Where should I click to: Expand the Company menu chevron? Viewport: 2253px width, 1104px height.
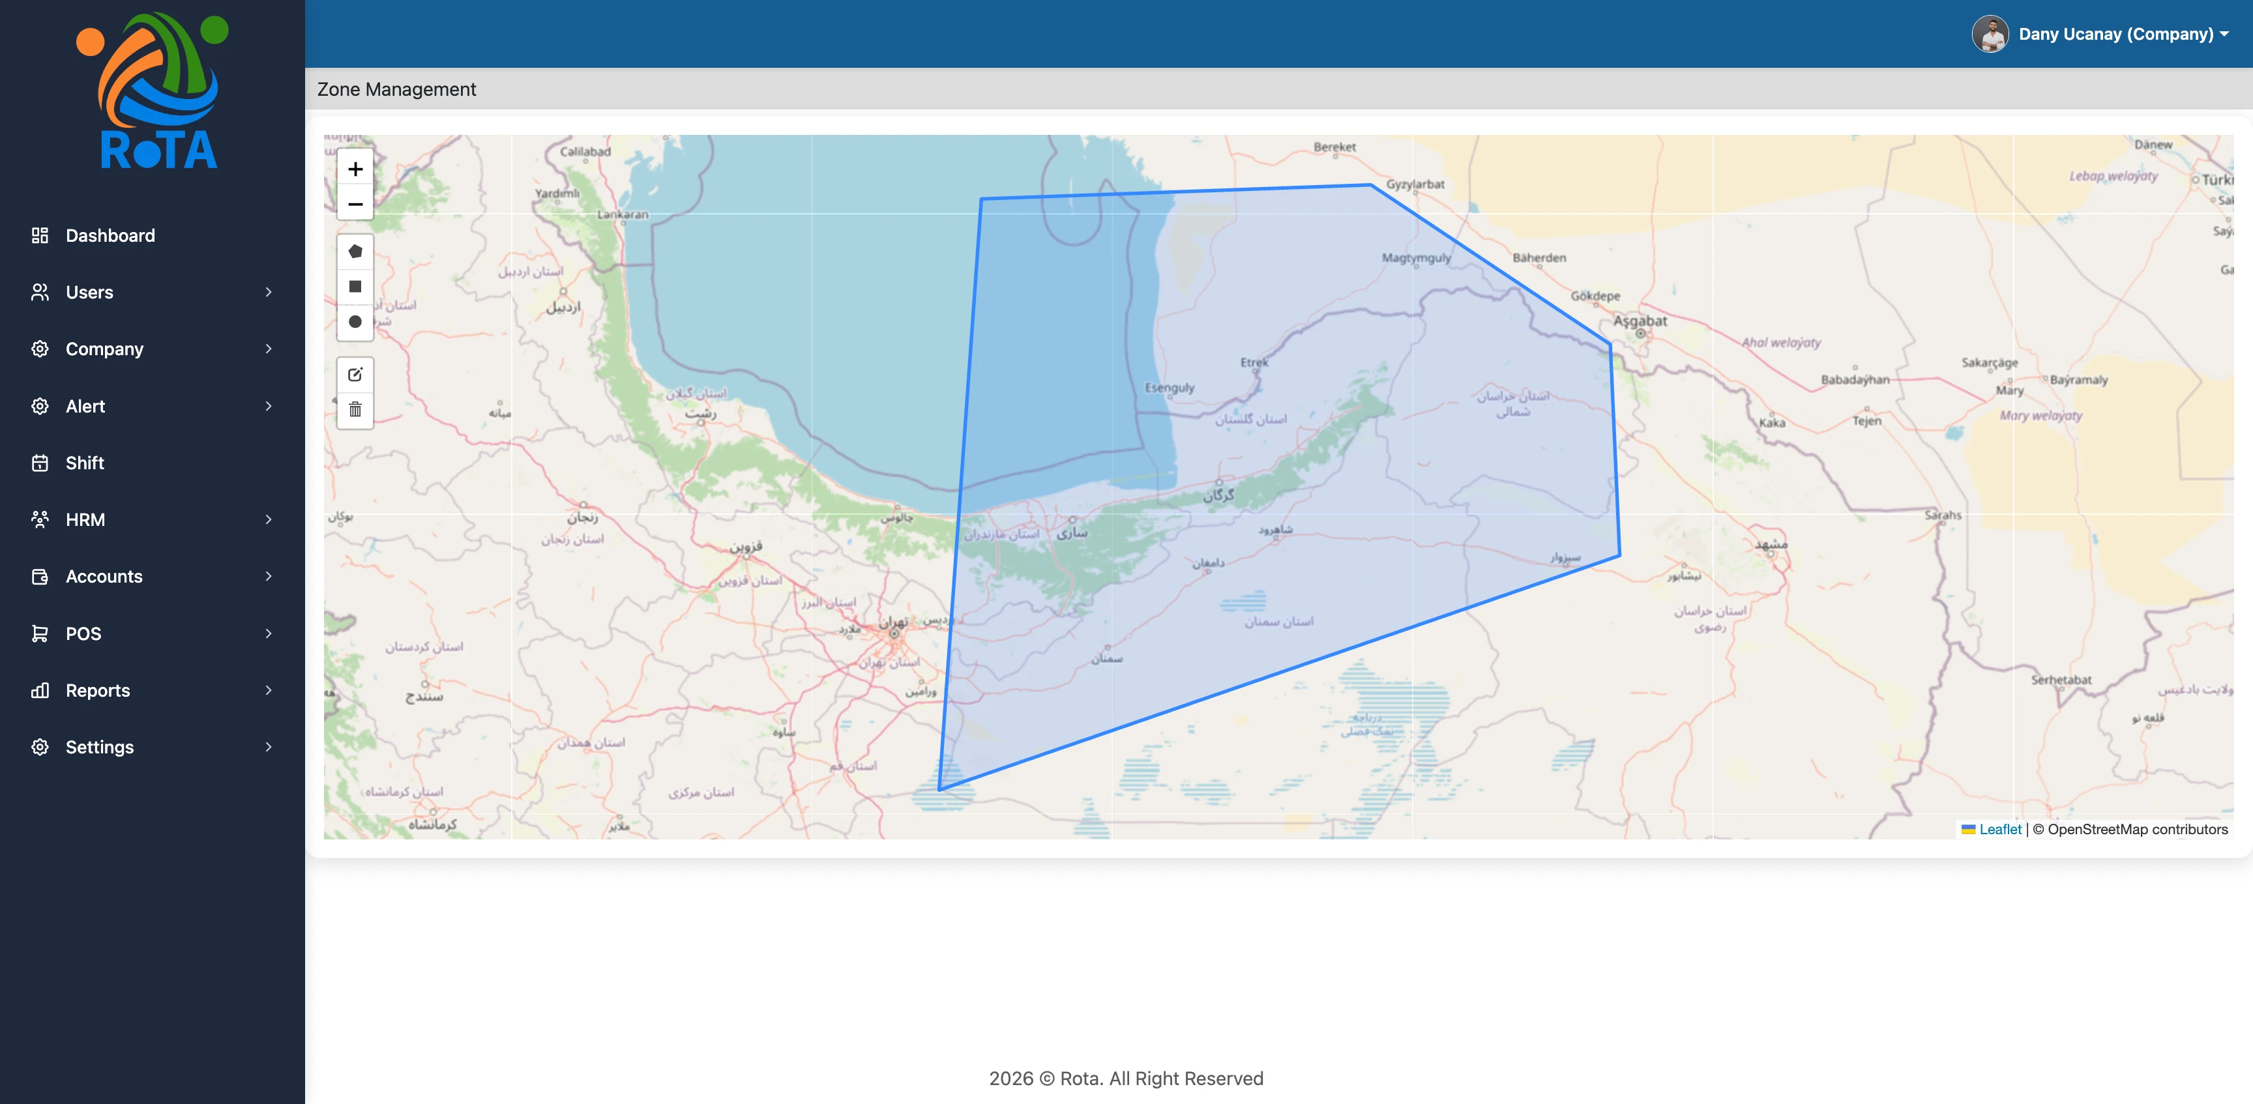(x=269, y=349)
